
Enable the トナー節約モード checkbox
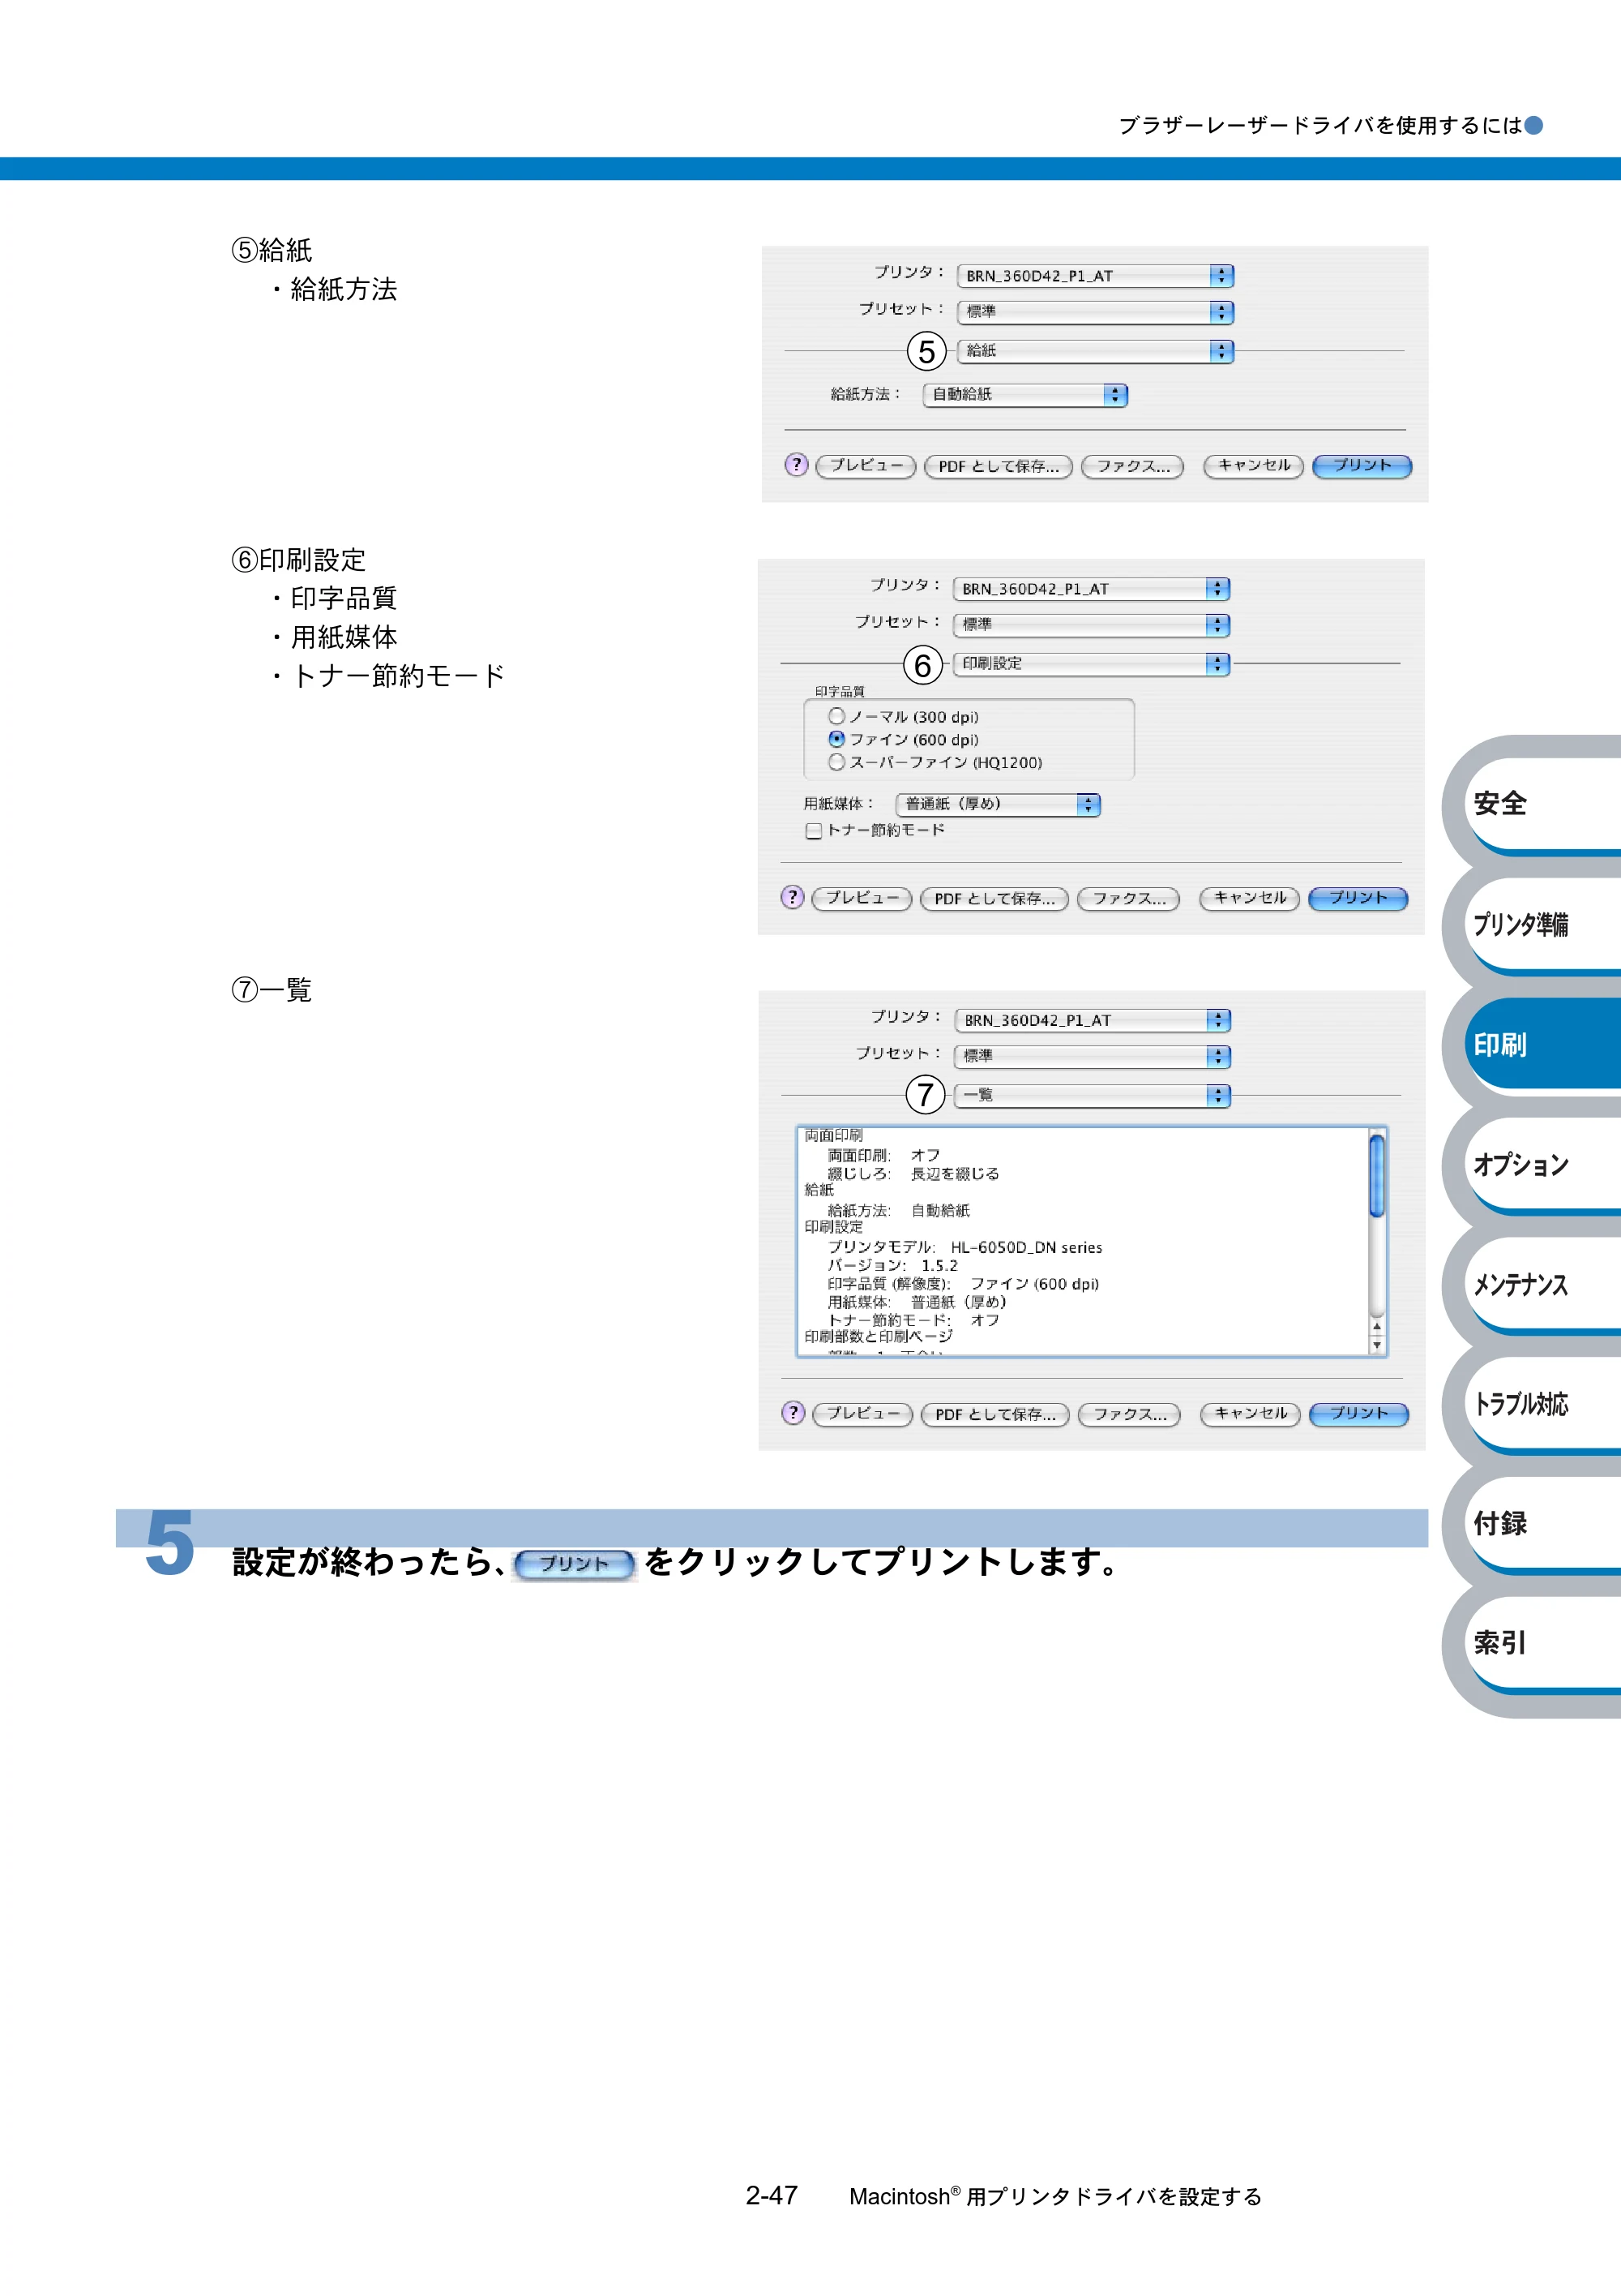[x=814, y=831]
